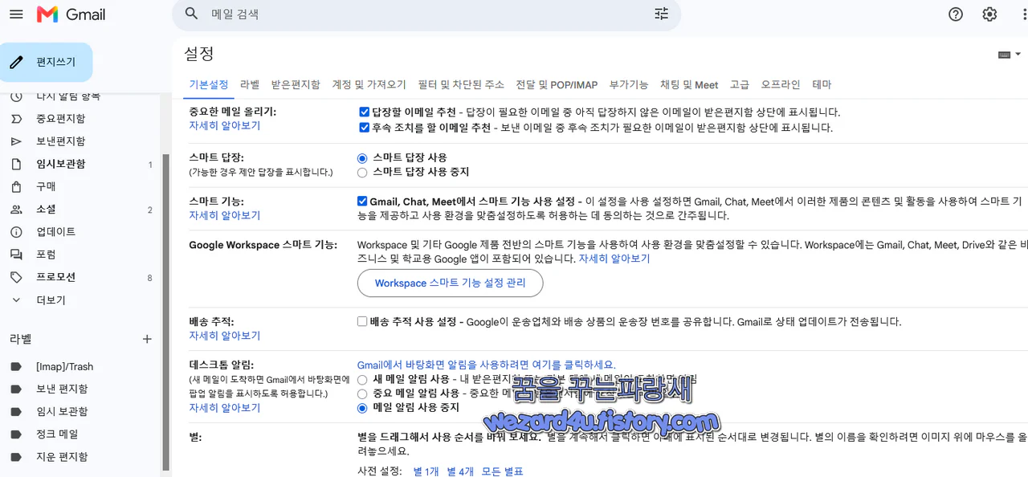The image size is (1028, 477).
Task: Open the 계정 및 가져오기 tab
Action: (369, 84)
